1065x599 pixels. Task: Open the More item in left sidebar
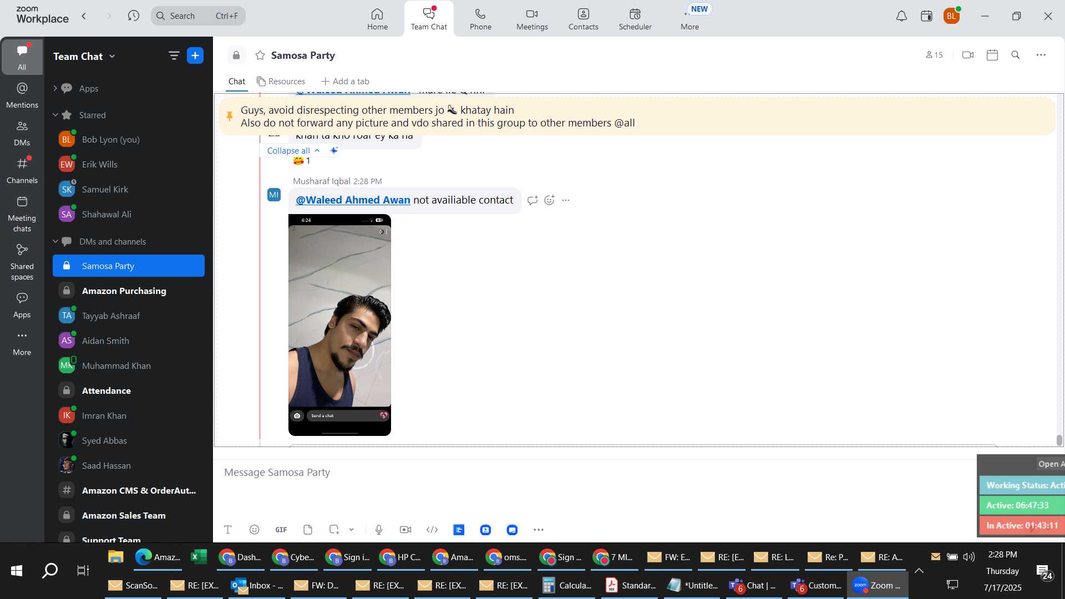(22, 343)
